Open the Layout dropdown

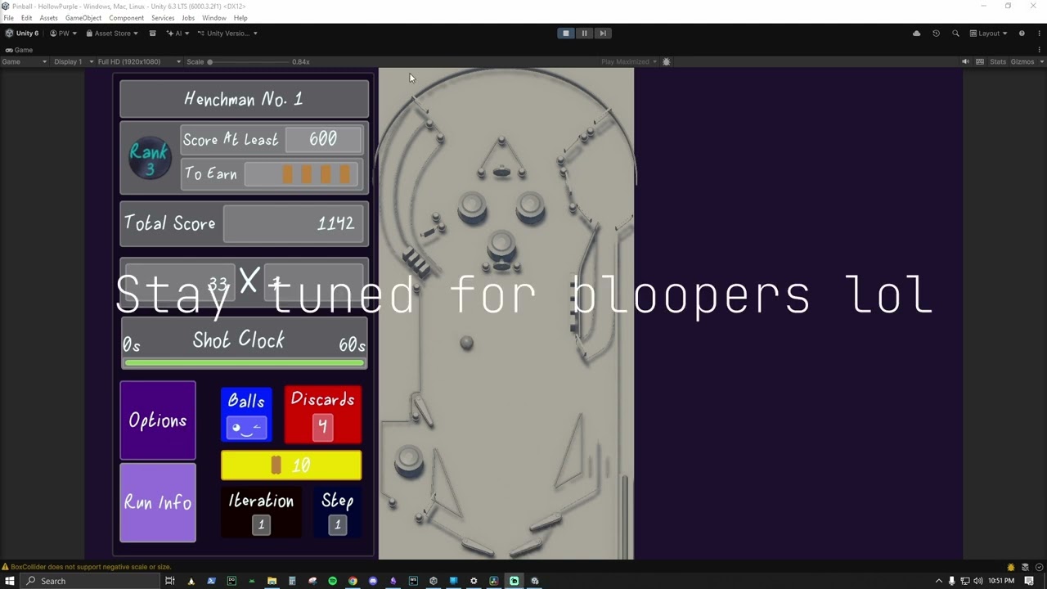point(988,34)
